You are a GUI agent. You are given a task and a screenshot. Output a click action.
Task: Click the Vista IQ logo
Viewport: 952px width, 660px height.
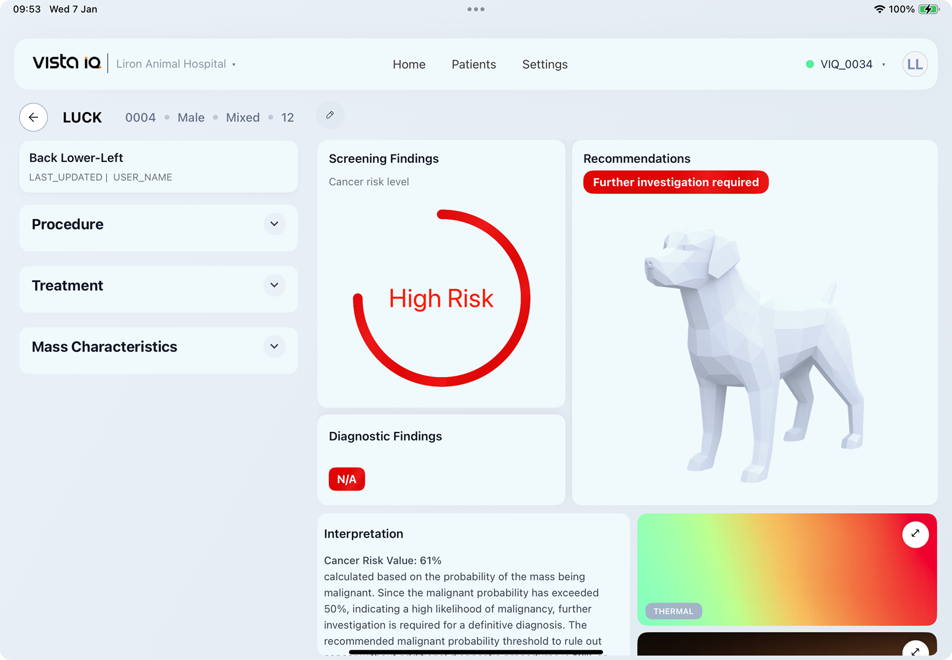pos(67,63)
